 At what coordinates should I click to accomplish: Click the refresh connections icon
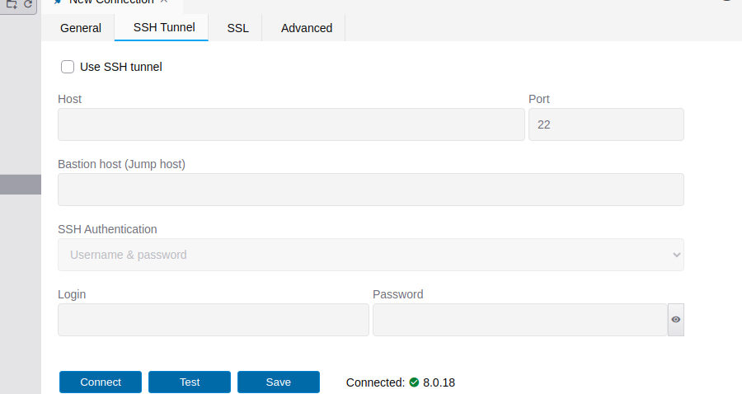pos(28,4)
